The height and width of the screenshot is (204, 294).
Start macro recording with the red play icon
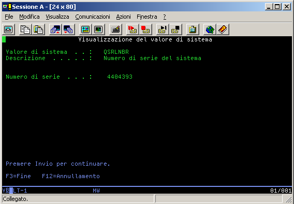click(x=133, y=30)
